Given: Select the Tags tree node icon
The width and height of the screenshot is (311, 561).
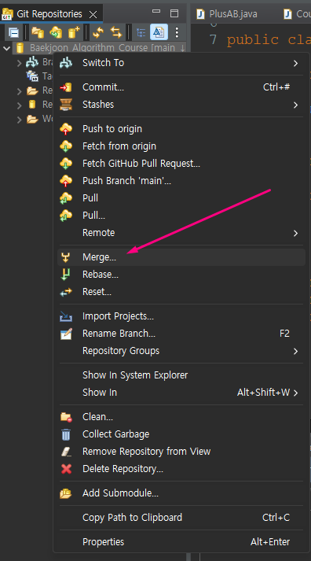Looking at the screenshot, I should (x=32, y=76).
